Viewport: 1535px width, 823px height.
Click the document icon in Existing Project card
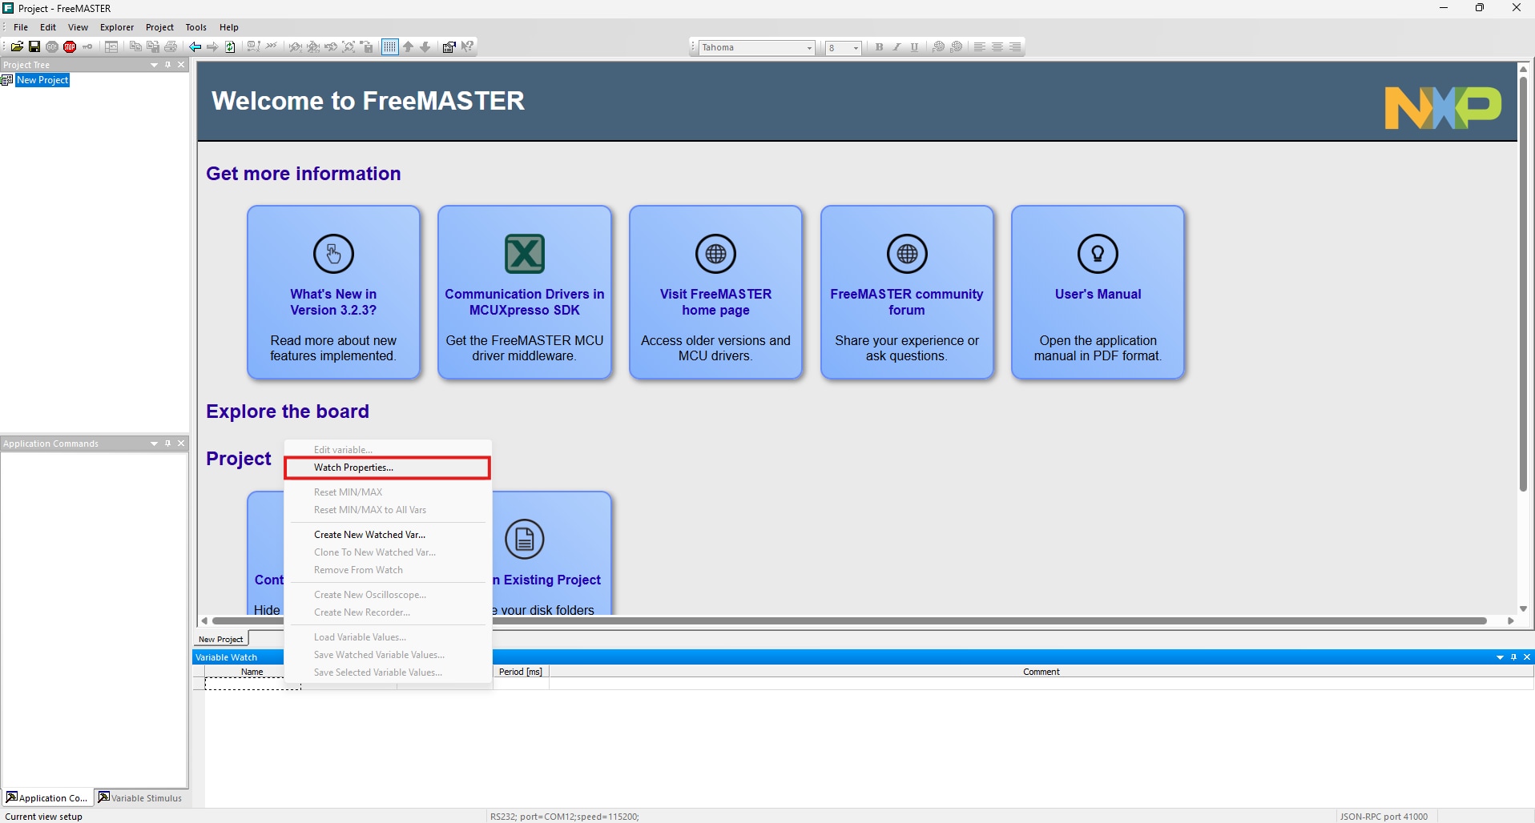[525, 540]
